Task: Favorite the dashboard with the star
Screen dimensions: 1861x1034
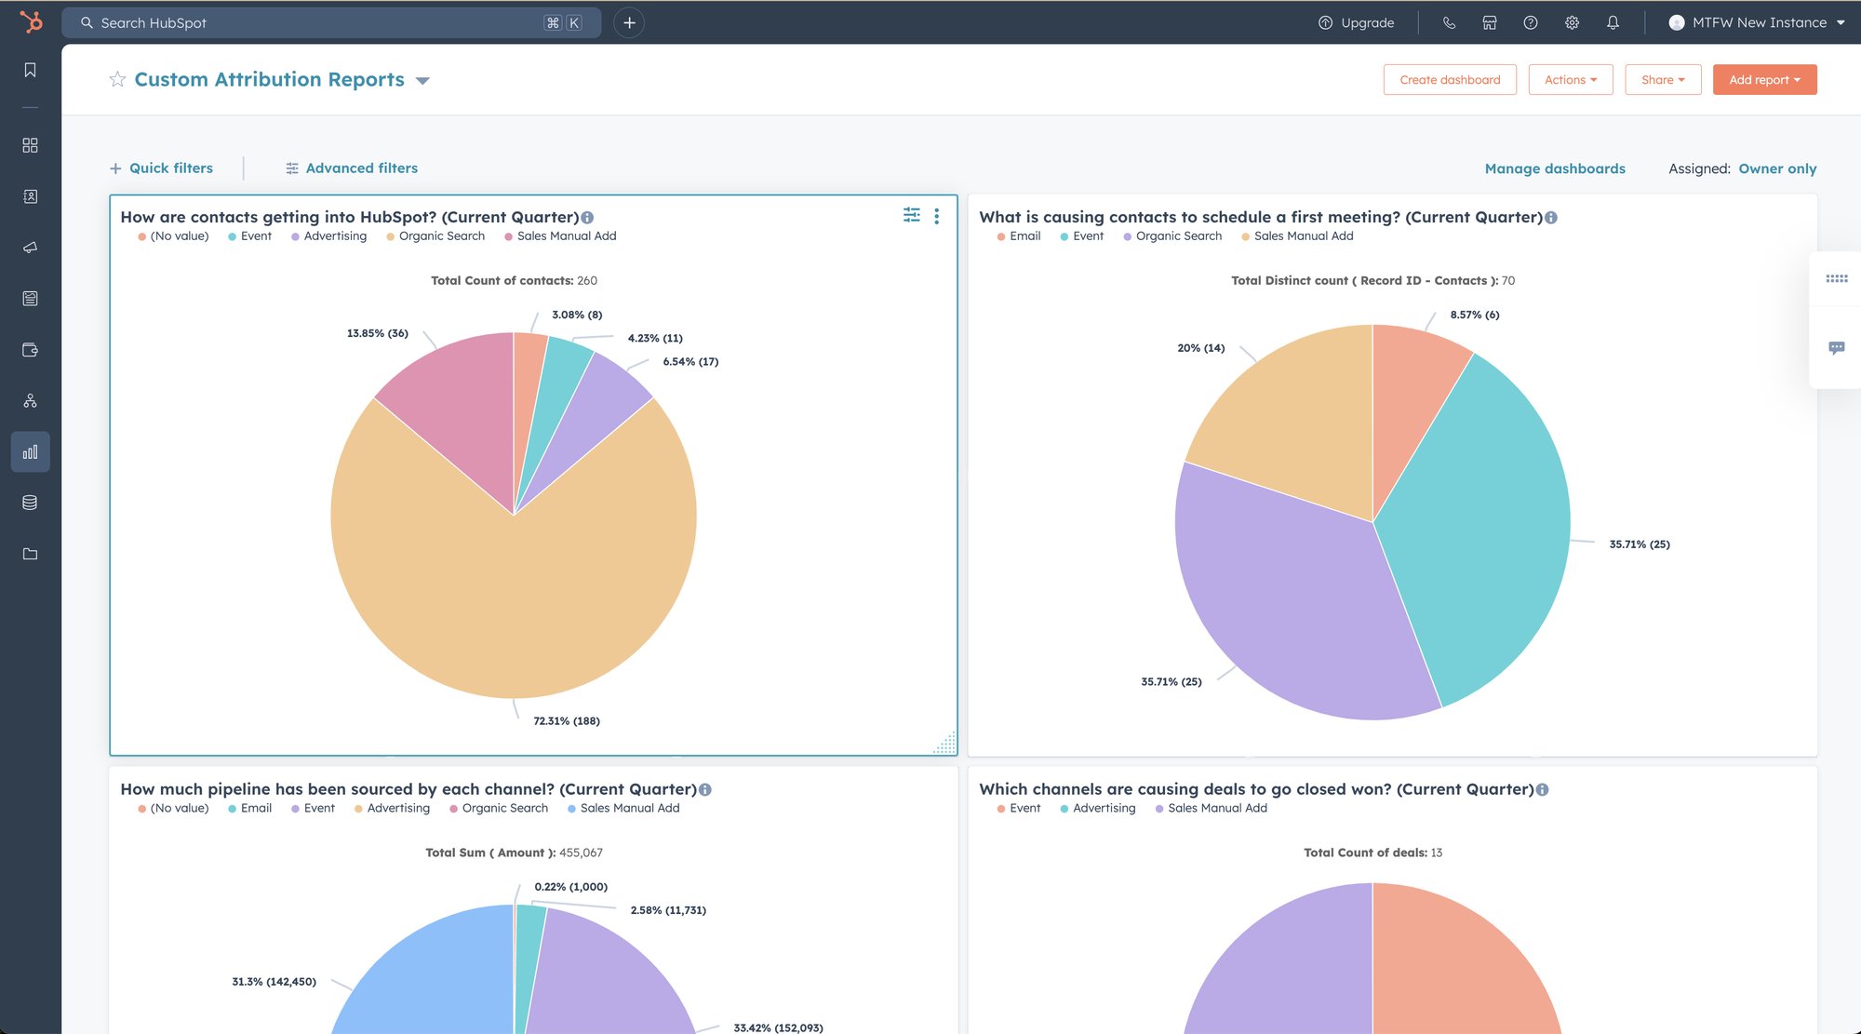Action: coord(117,80)
